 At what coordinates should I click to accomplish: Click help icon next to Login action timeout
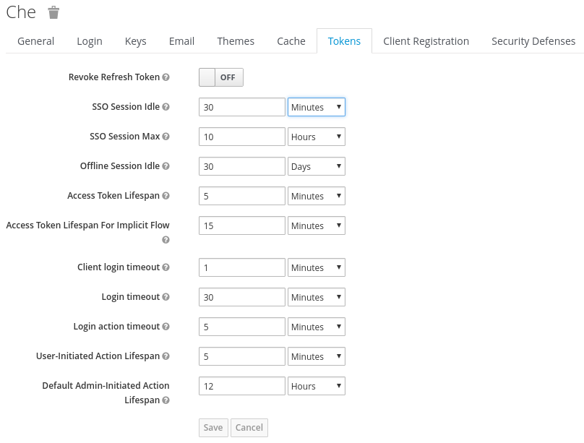(x=166, y=327)
